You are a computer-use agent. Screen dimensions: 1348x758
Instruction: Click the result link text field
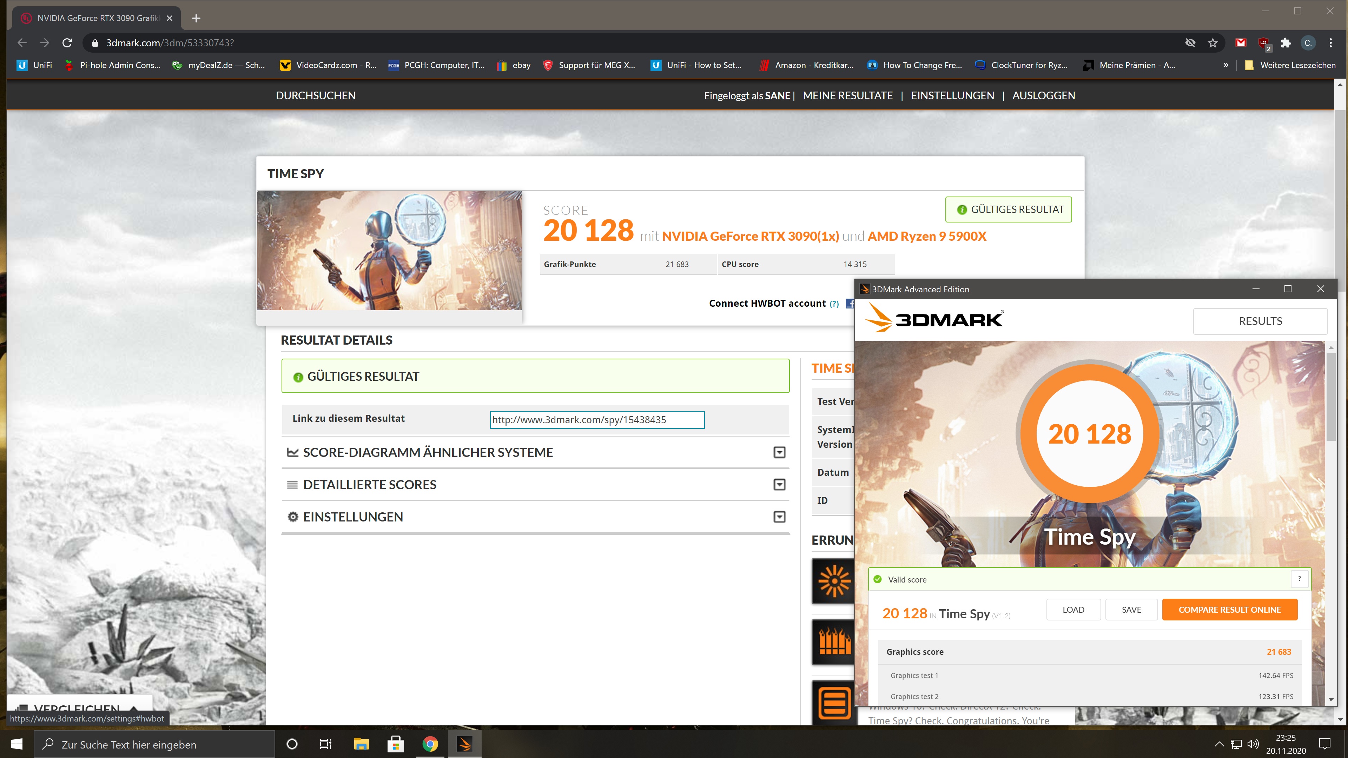tap(597, 420)
